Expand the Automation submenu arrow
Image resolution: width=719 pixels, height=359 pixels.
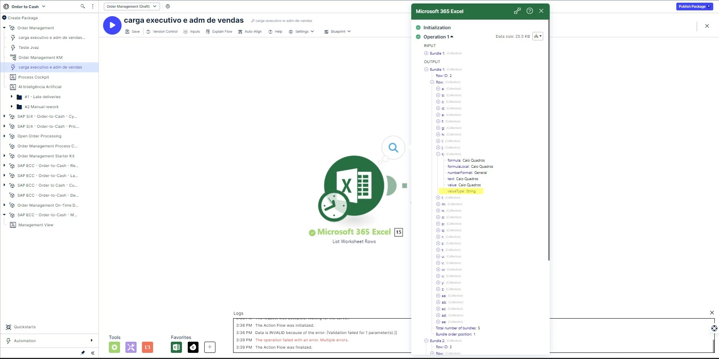92,341
